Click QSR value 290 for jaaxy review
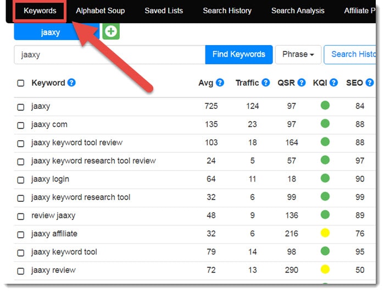 click(291, 270)
